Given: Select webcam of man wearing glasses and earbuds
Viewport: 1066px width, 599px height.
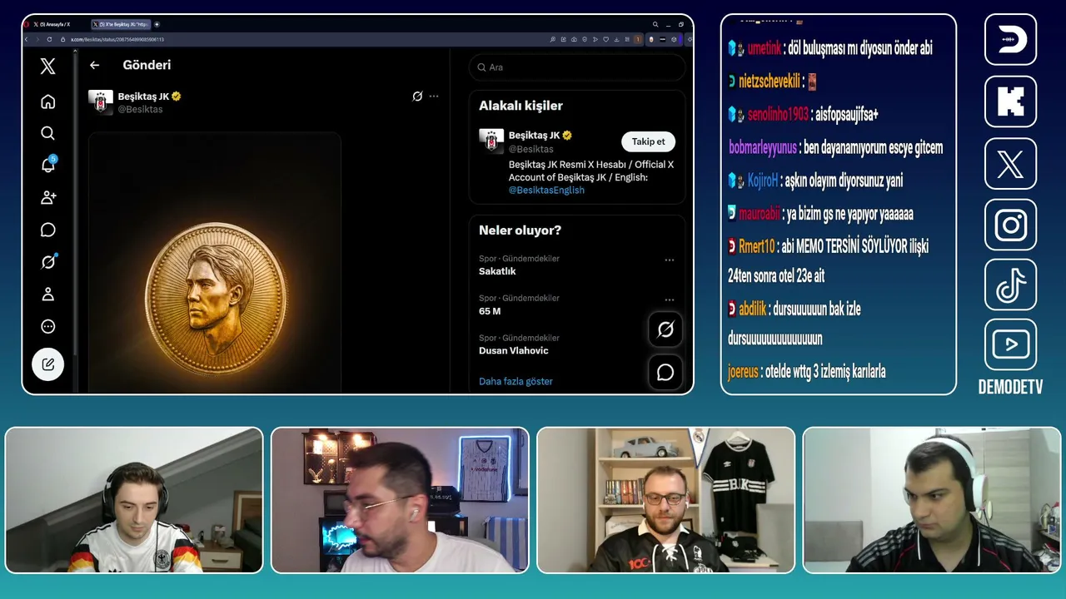Looking at the screenshot, I should point(400,500).
